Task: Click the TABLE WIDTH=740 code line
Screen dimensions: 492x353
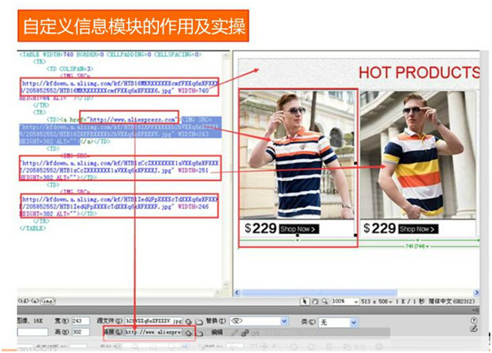Action: coord(110,55)
